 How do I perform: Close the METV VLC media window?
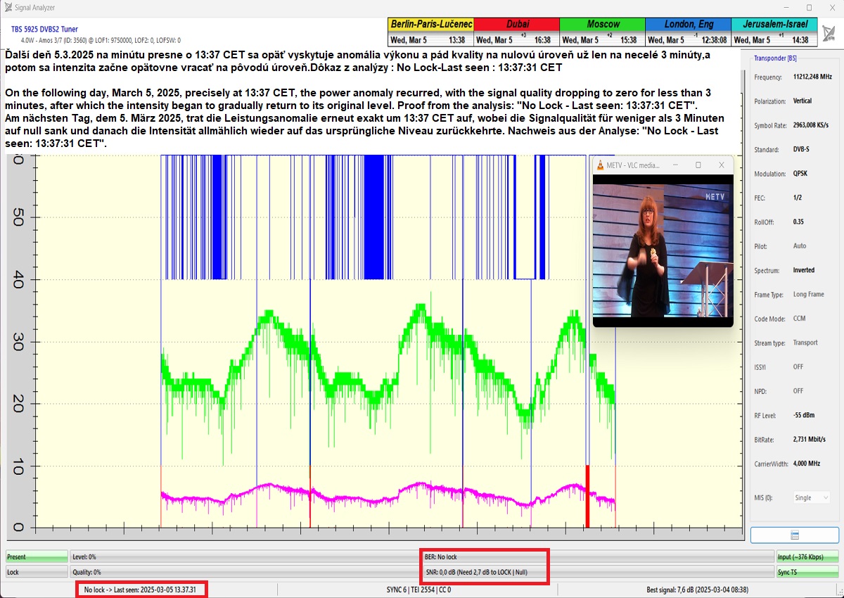721,165
